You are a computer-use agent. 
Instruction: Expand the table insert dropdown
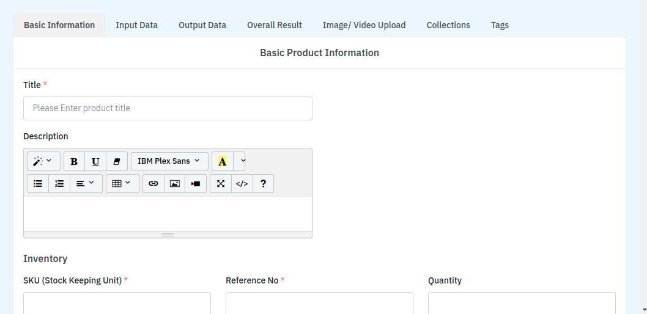pos(122,183)
